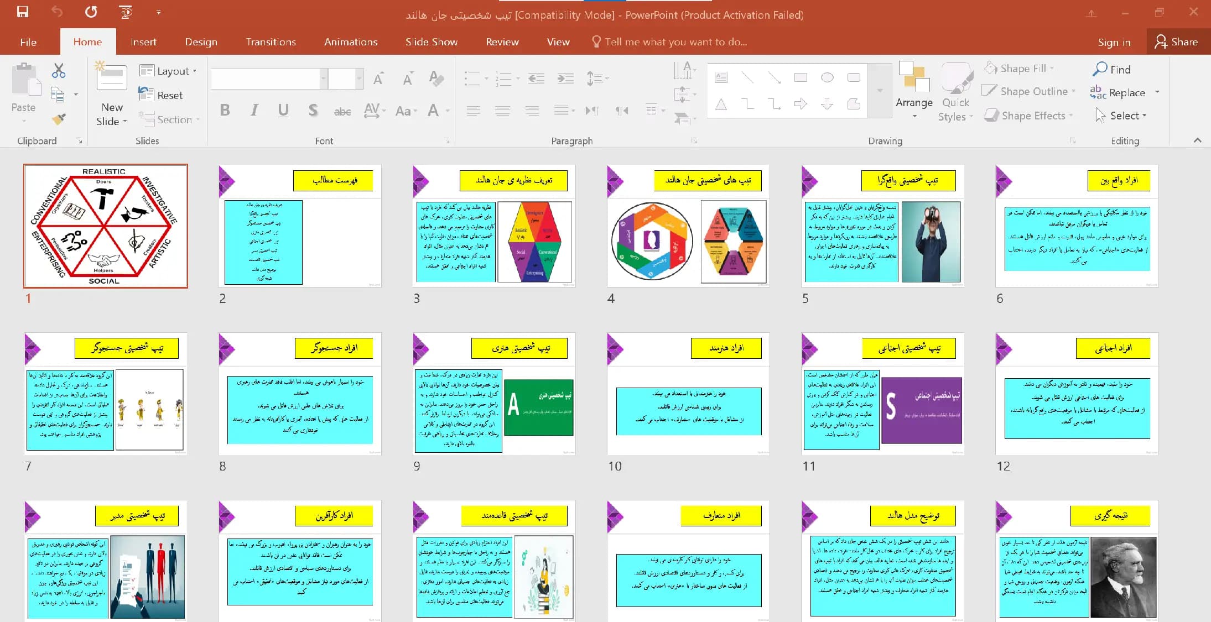Select the right arrow shape in gallery
The image size is (1211, 622).
tap(801, 104)
